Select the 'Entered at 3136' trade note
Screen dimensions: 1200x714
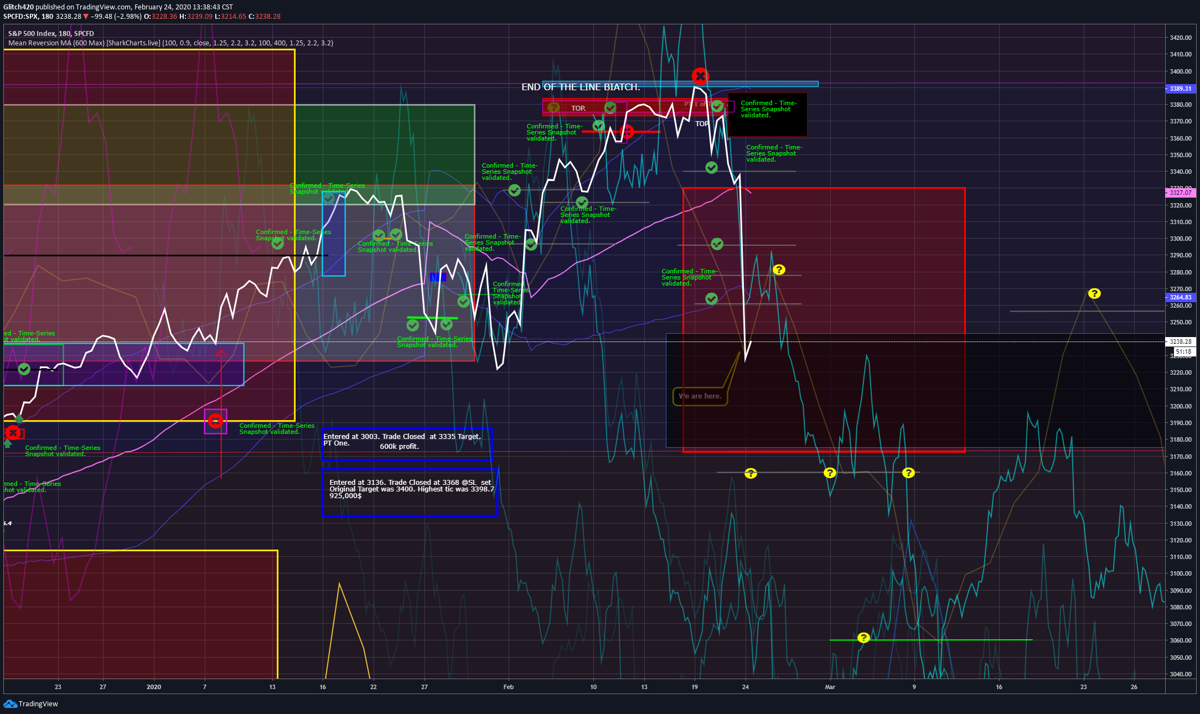point(410,493)
